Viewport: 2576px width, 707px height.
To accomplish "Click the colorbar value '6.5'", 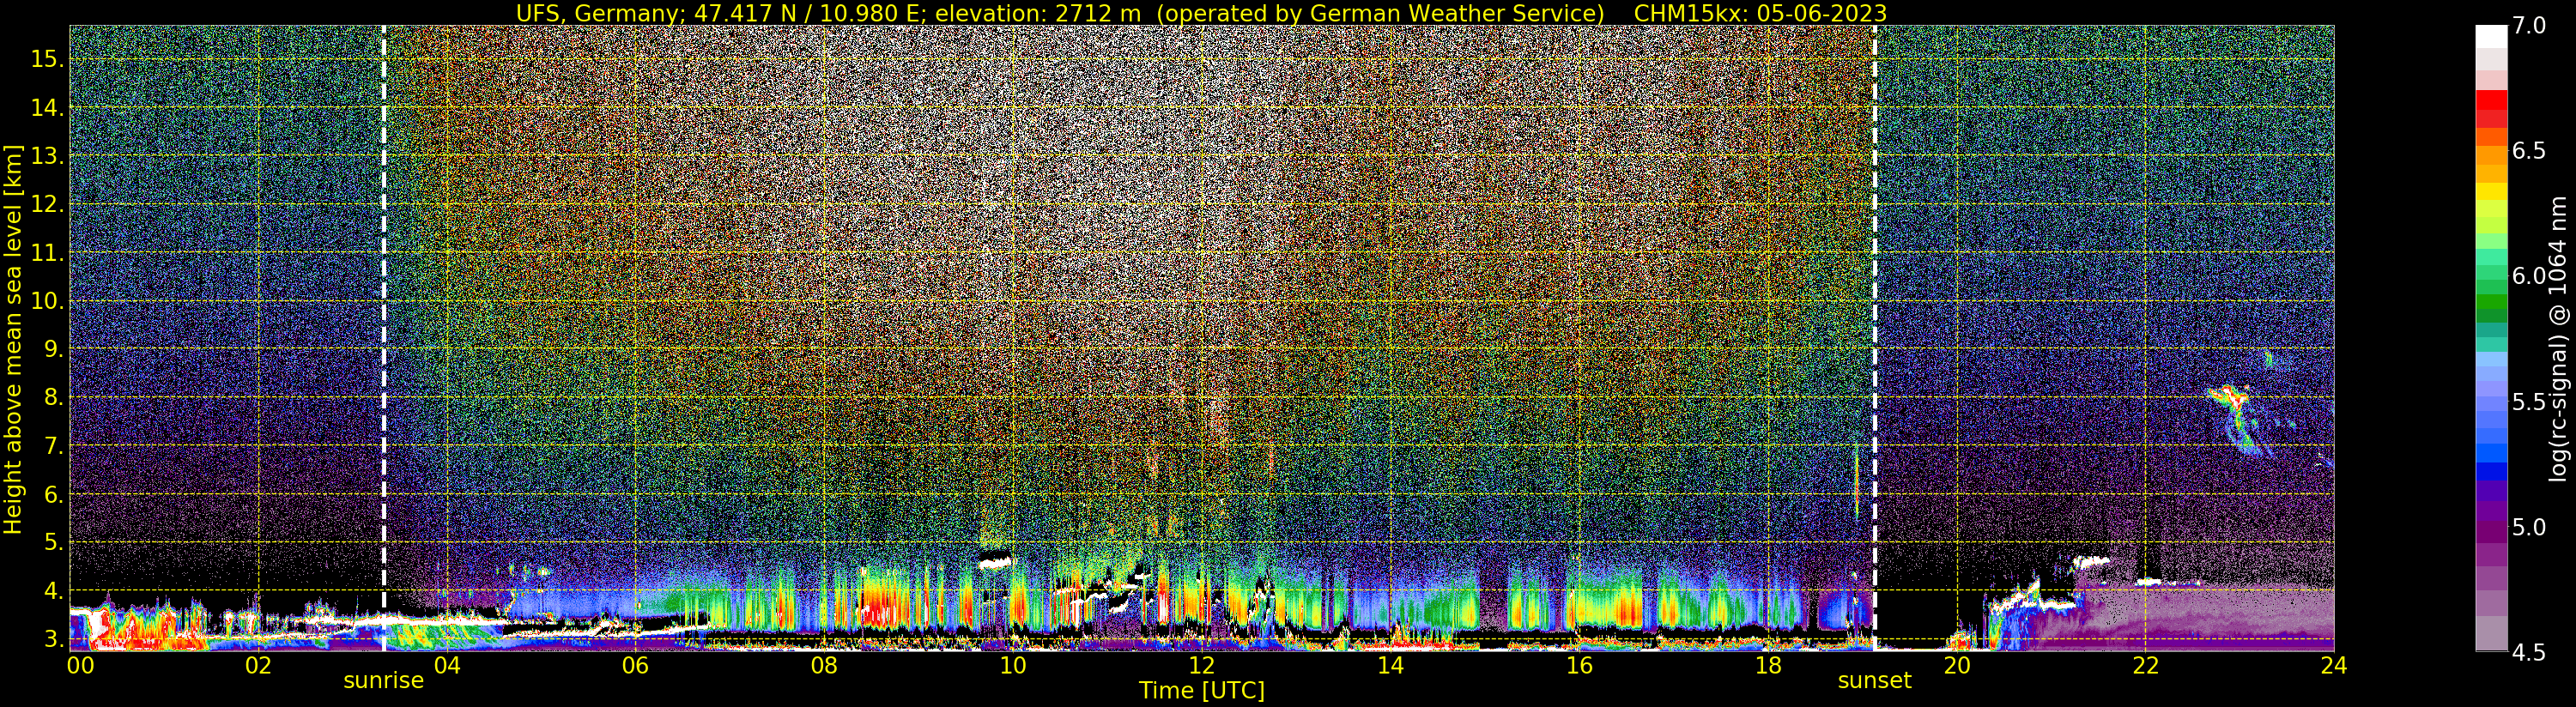I will (2529, 151).
